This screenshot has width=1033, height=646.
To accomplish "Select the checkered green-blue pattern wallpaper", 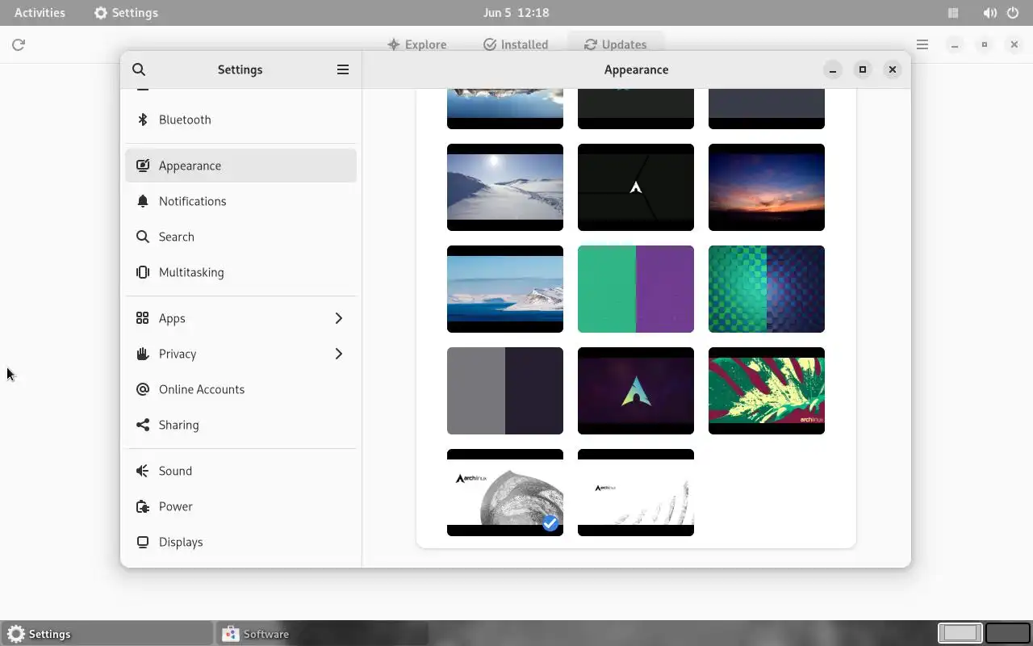I will pyautogui.click(x=767, y=289).
